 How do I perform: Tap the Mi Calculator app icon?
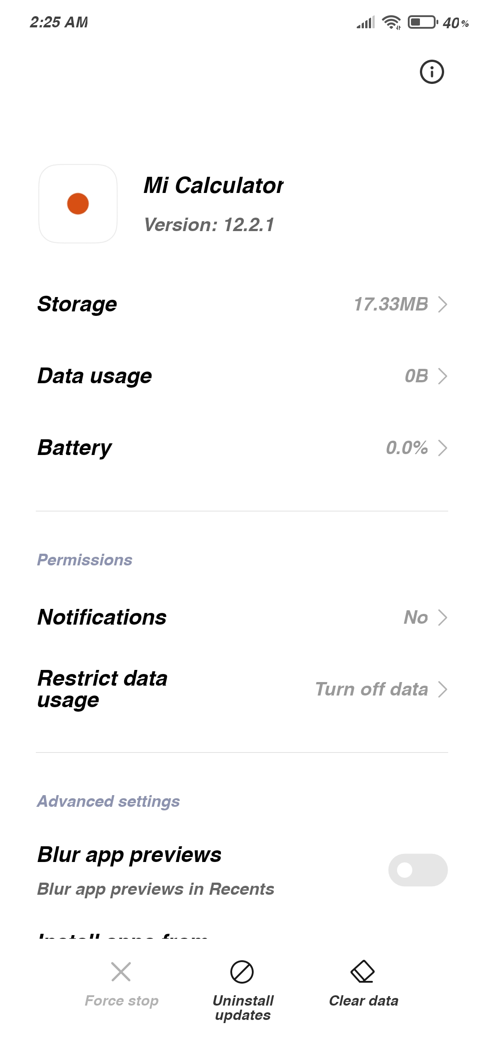coord(78,204)
